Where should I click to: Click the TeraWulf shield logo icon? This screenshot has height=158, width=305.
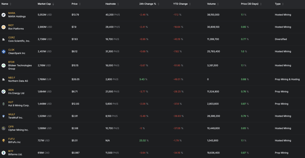4,116
